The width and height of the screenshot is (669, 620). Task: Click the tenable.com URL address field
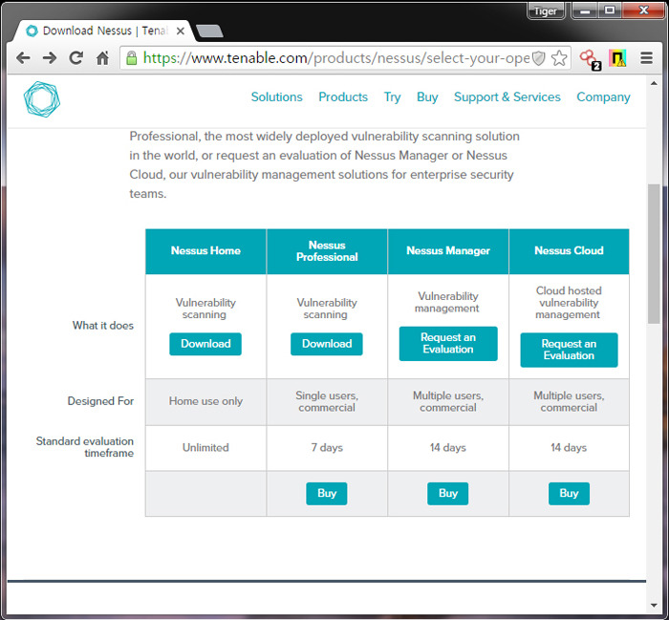336,58
